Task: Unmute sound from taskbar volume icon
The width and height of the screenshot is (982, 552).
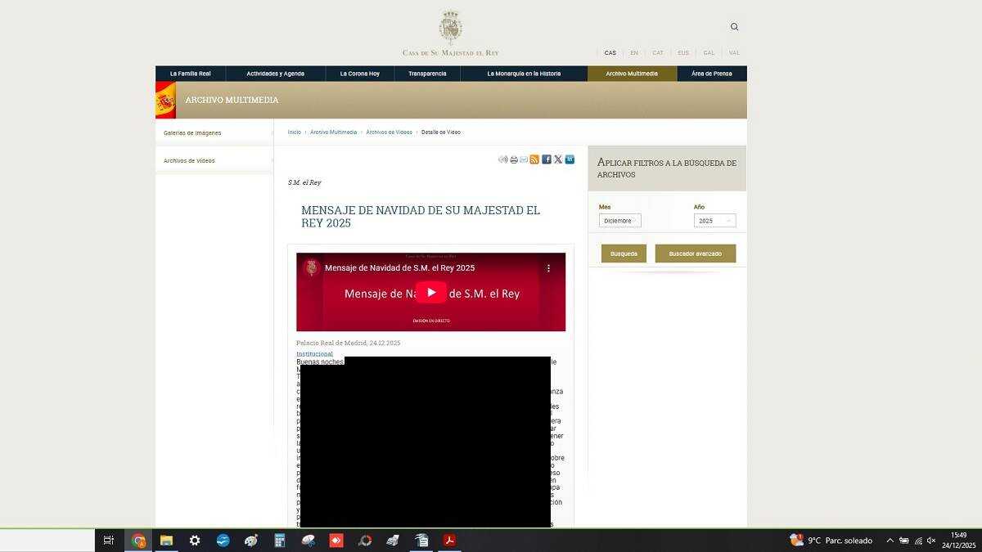Action: [x=930, y=541]
